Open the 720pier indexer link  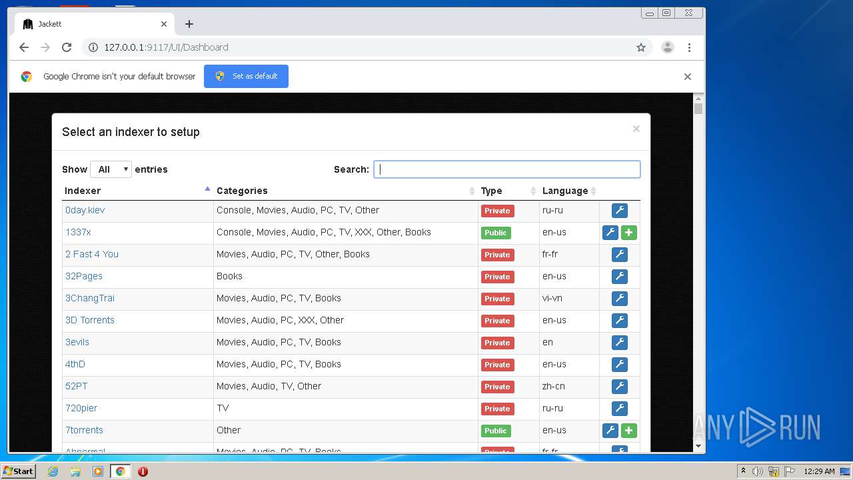click(x=81, y=408)
